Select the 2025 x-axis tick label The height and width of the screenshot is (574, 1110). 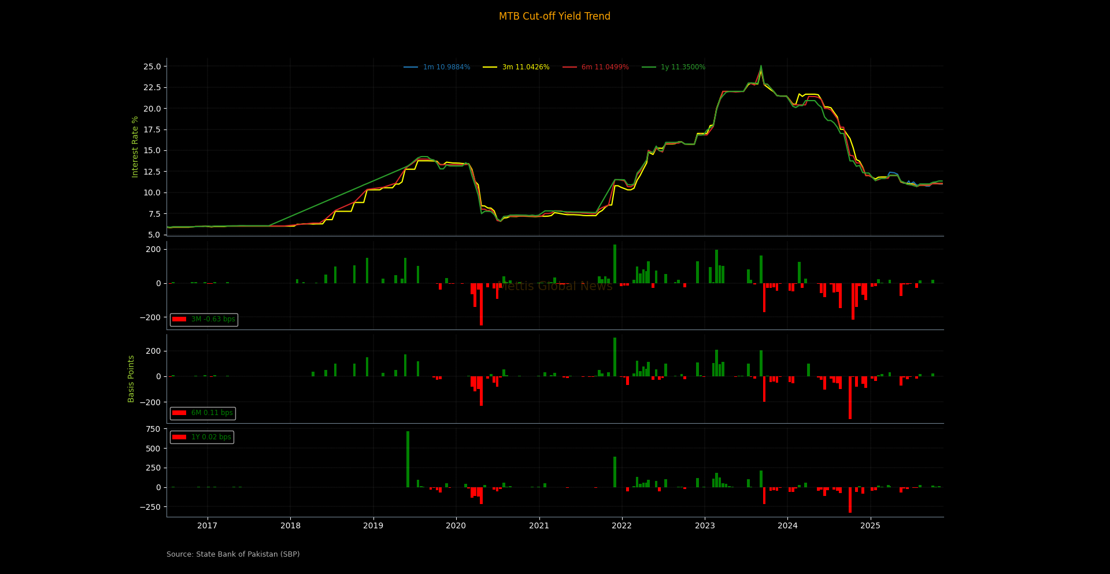click(870, 526)
